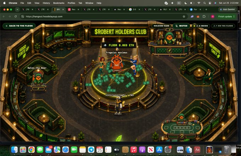
Task: Open the Profiles menu
Action: tap(71, 3)
